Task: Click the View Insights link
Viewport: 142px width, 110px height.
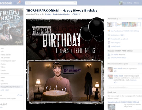Action: pyautogui.click(x=115, y=43)
